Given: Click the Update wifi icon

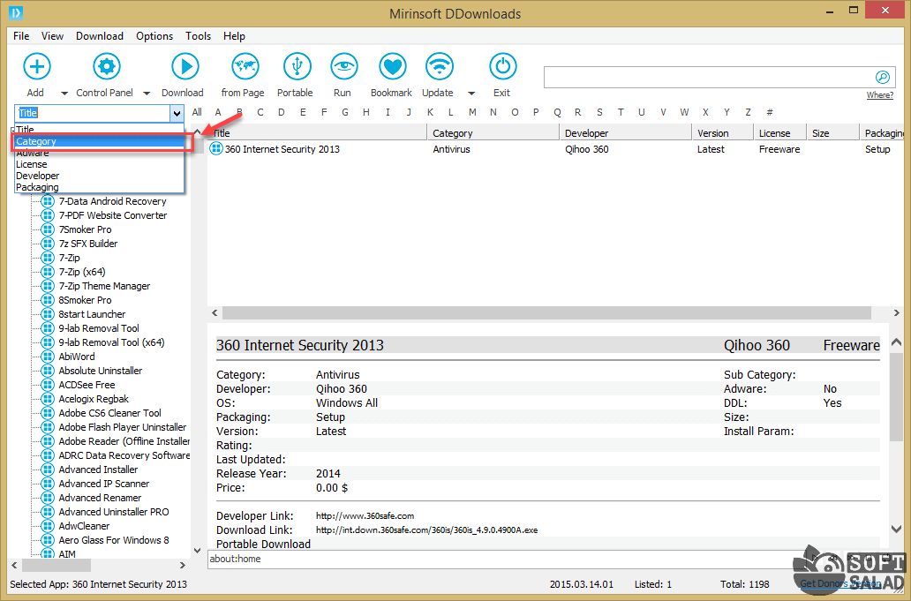Looking at the screenshot, I should pos(438,67).
